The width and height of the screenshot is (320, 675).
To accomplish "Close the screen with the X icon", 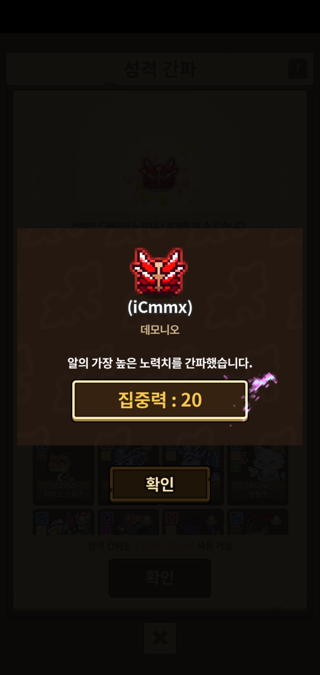I will click(x=160, y=638).
